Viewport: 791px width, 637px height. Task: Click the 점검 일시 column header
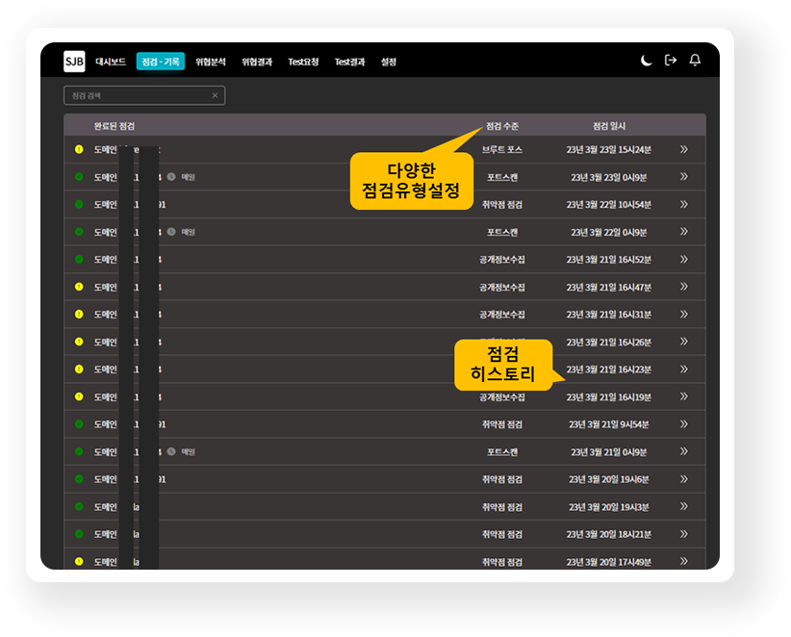(609, 126)
